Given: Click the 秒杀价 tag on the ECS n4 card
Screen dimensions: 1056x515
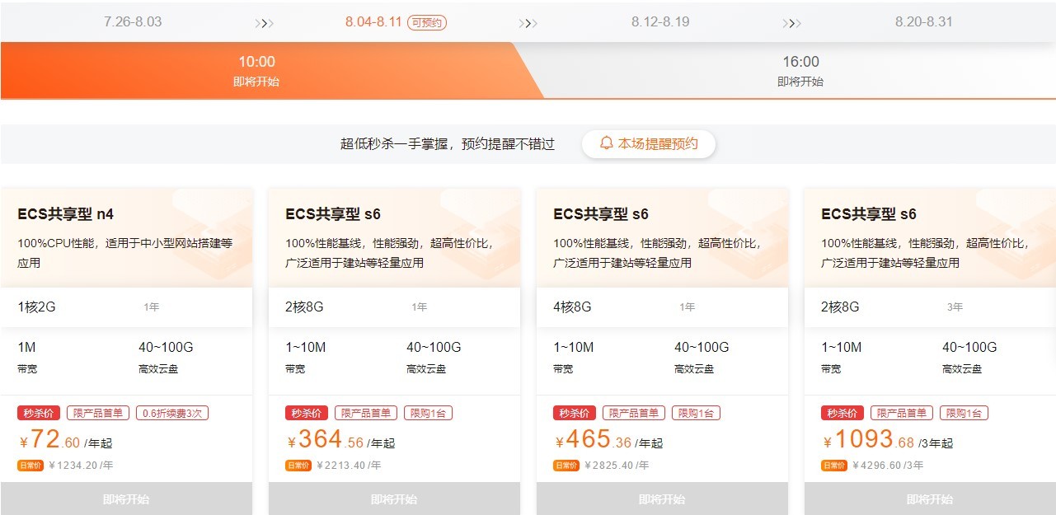Looking at the screenshot, I should [x=39, y=413].
